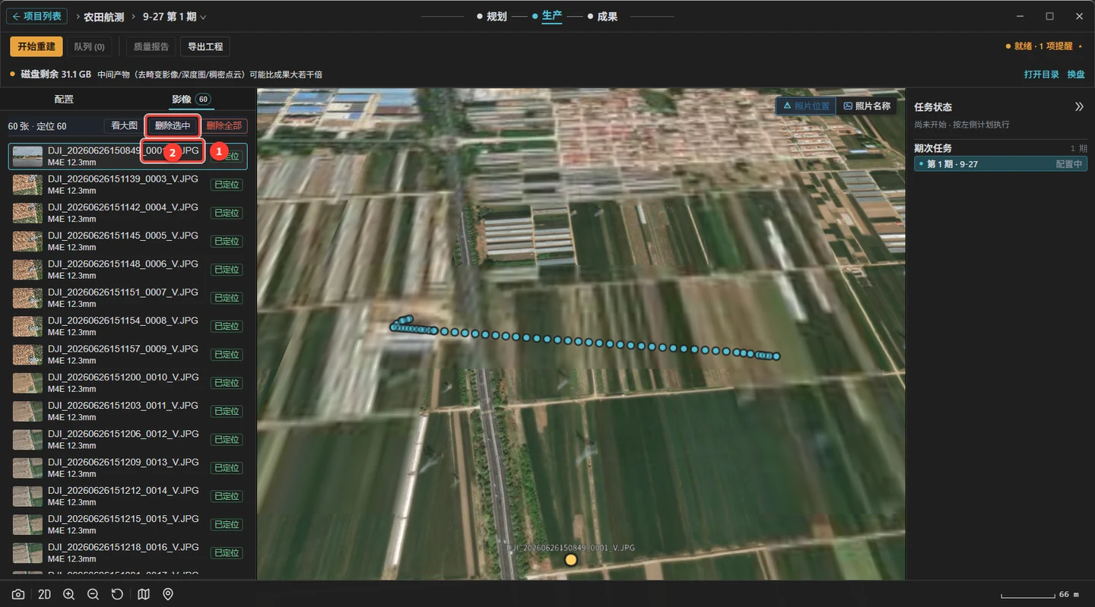Return to 项目列表
1095x607 pixels.
(x=38, y=17)
